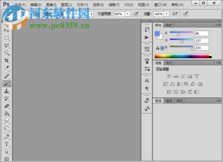Add a Black & White adjustment
This screenshot has width=223, height=162.
coord(179,84)
